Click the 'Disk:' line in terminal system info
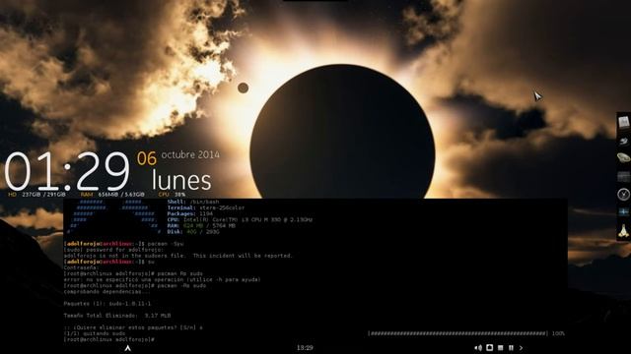Image resolution: width=631 pixels, height=354 pixels. click(193, 232)
